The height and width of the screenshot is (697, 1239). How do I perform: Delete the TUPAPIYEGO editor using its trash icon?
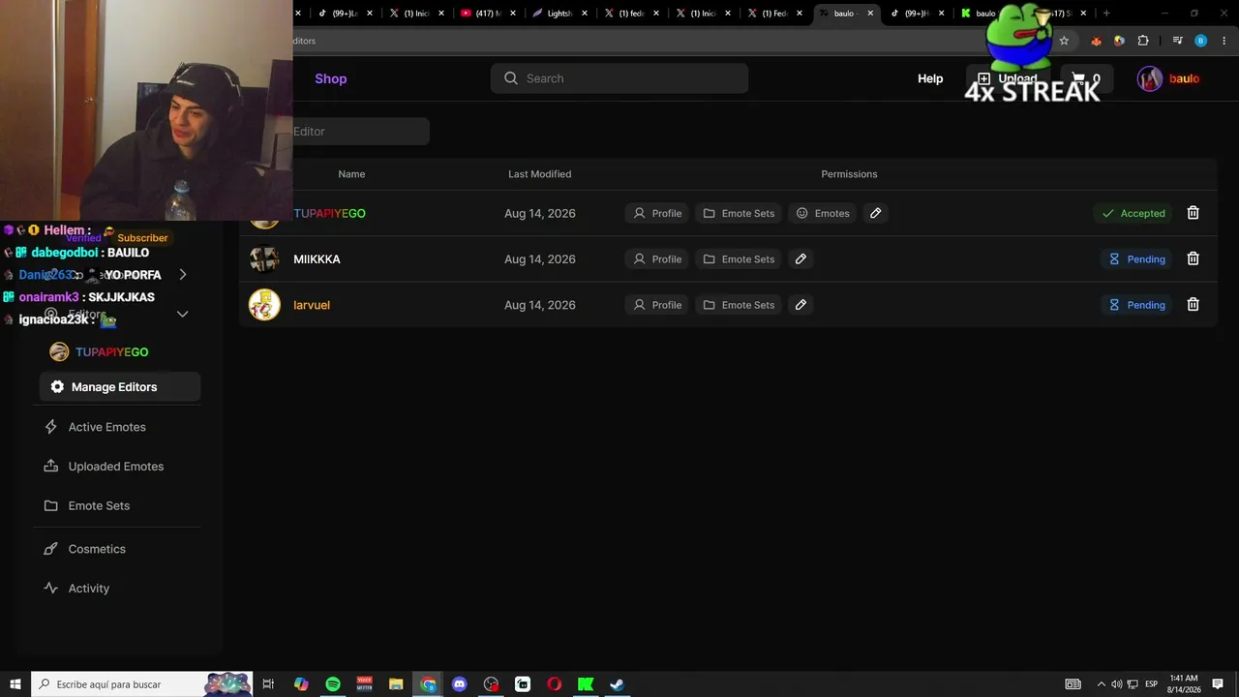[1193, 213]
